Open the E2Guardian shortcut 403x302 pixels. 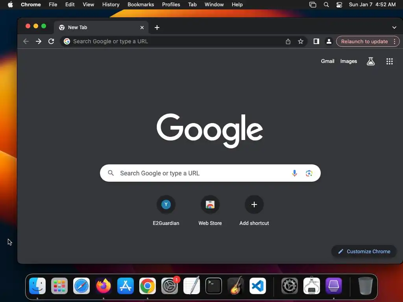point(166,211)
